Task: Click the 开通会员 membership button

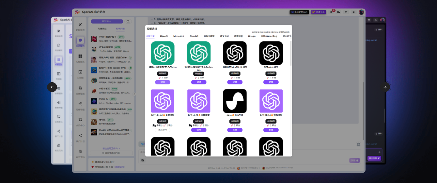Action: 318,12
